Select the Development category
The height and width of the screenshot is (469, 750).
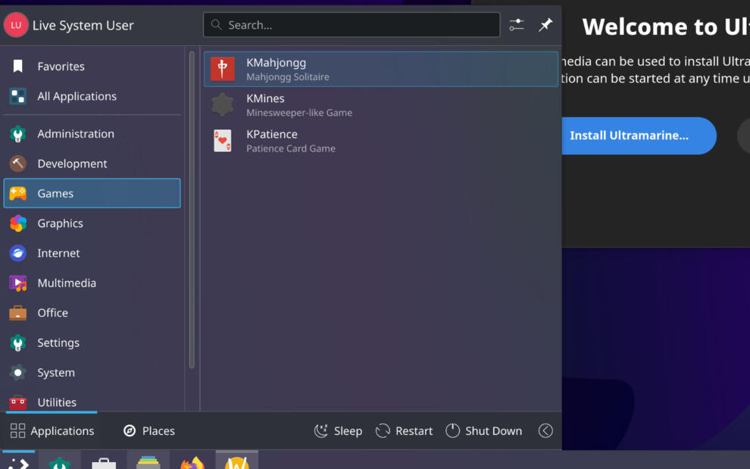92,164
